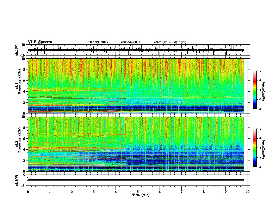Click time axis tick label "8"
The image size is (279, 215).
click(204, 192)
